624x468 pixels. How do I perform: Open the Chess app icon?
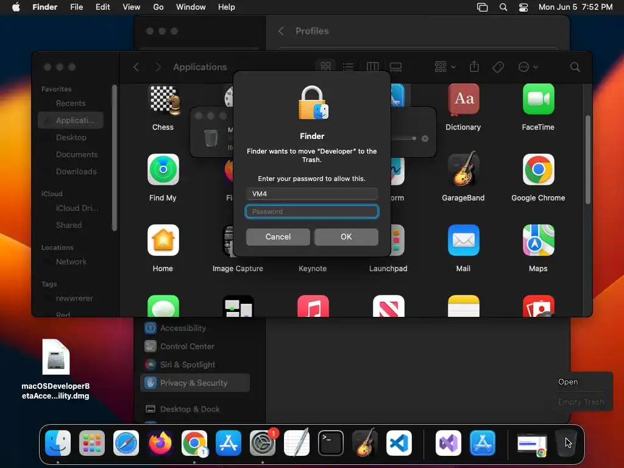163,101
